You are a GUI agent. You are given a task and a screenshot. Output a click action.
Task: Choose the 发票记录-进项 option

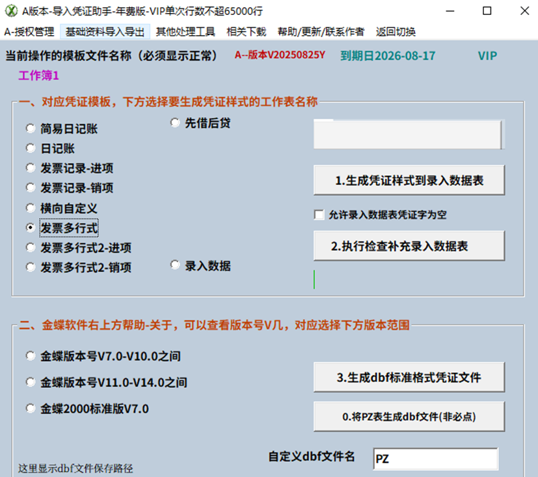(30, 167)
